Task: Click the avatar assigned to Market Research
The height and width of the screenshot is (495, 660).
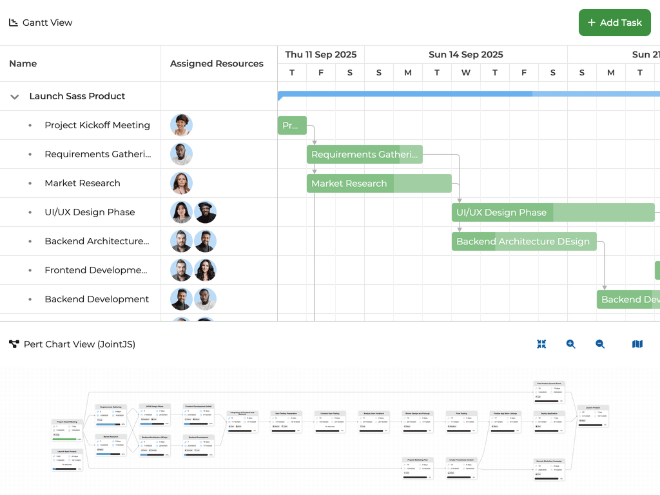Action: 181,183
